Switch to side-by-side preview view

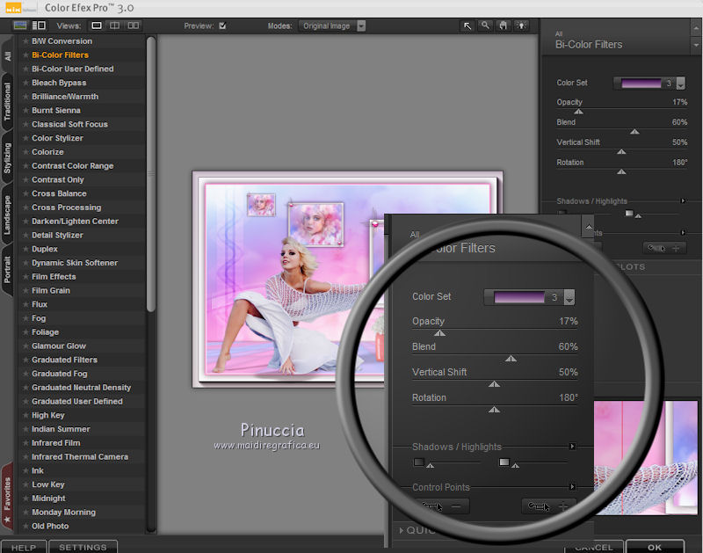(x=132, y=25)
